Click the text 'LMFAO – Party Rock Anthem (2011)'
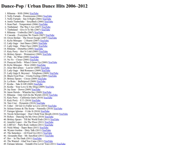193x145 pixels. click(x=26, y=125)
